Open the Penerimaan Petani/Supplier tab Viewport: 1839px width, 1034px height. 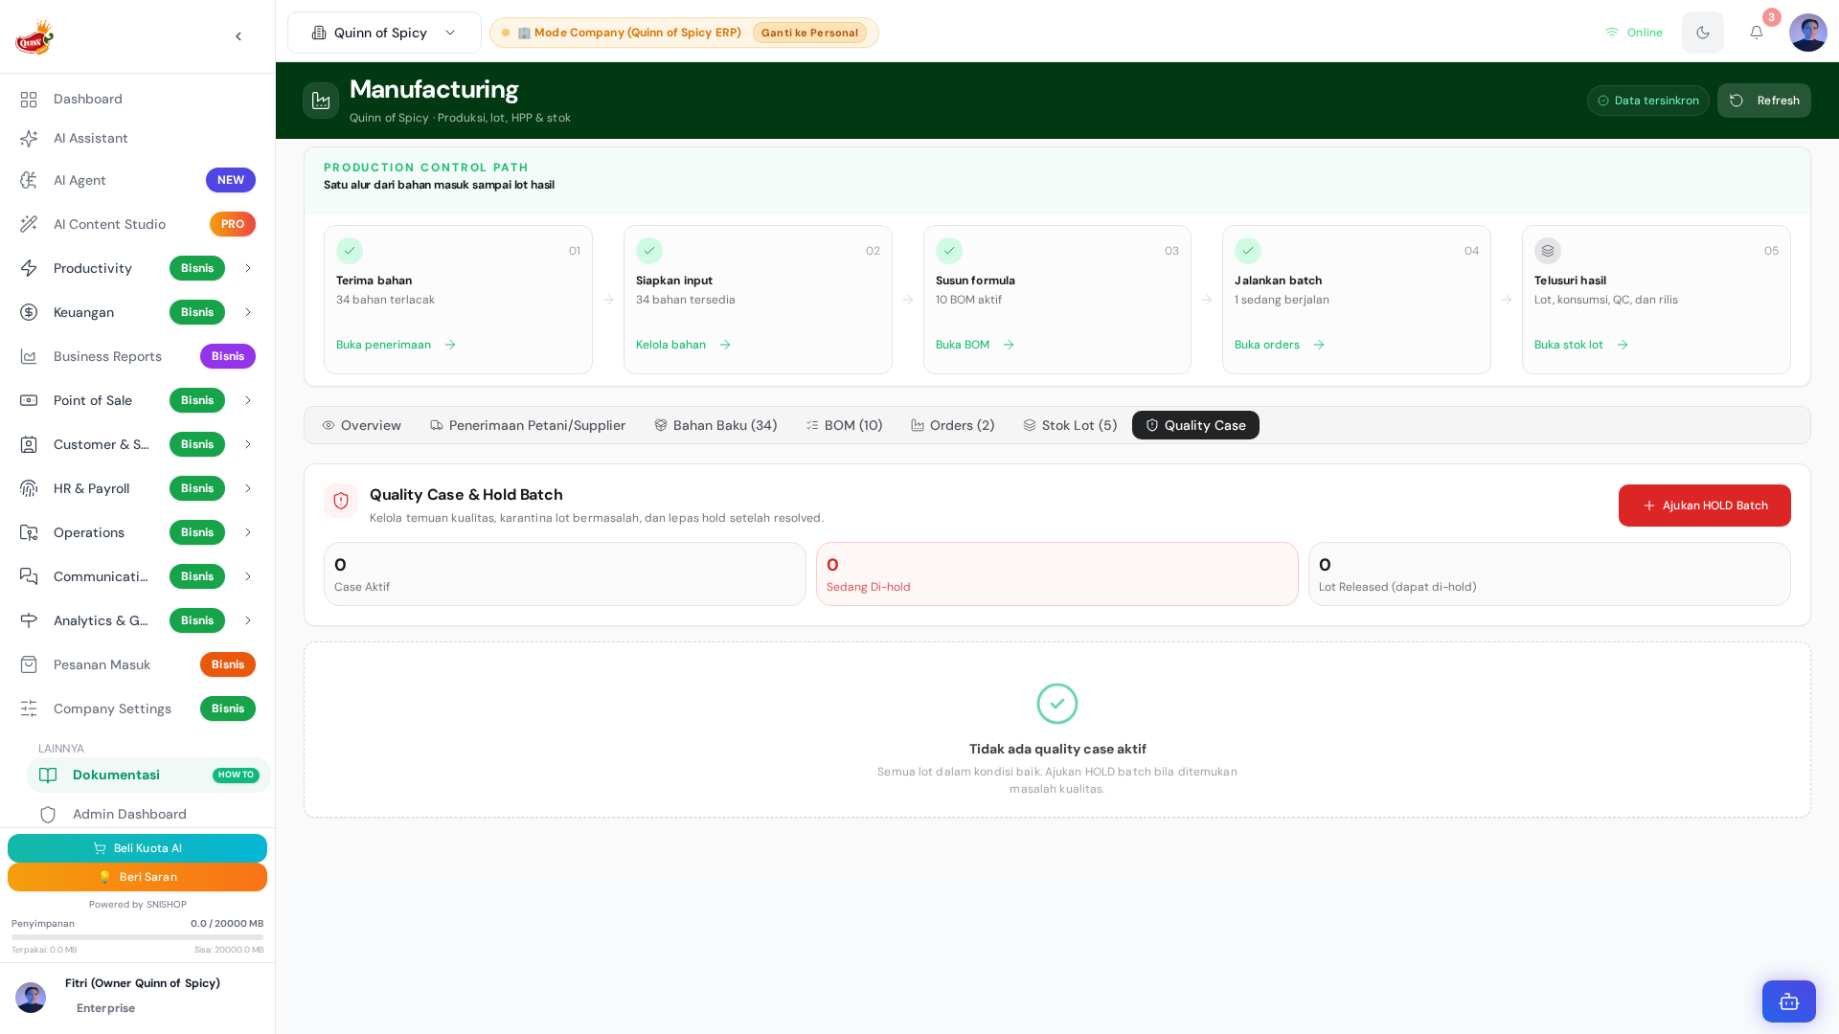pos(528,425)
